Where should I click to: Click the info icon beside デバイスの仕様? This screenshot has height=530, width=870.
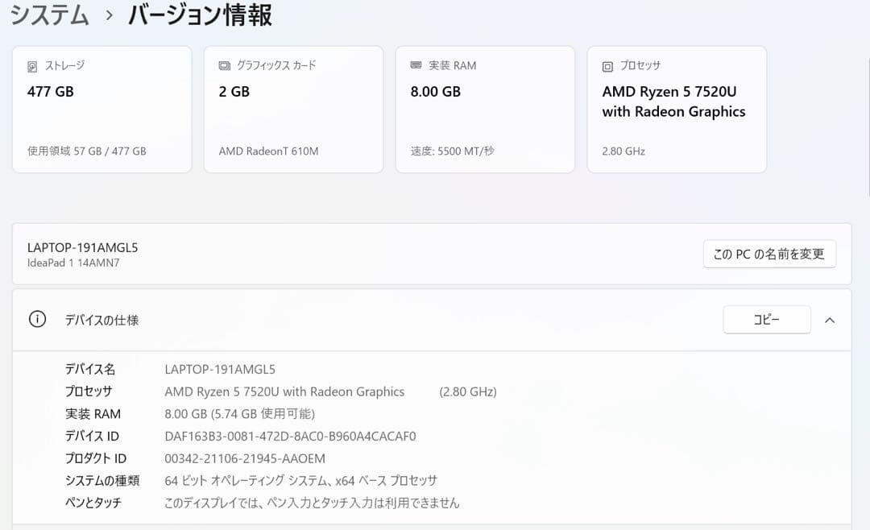(37, 319)
